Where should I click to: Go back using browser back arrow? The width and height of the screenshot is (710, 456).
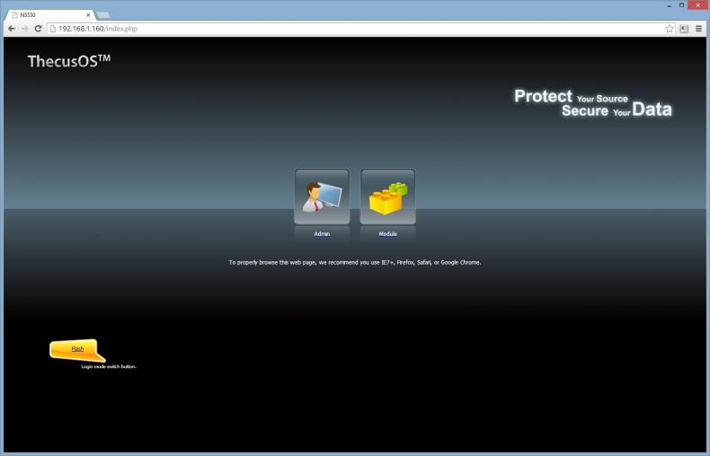tap(12, 29)
